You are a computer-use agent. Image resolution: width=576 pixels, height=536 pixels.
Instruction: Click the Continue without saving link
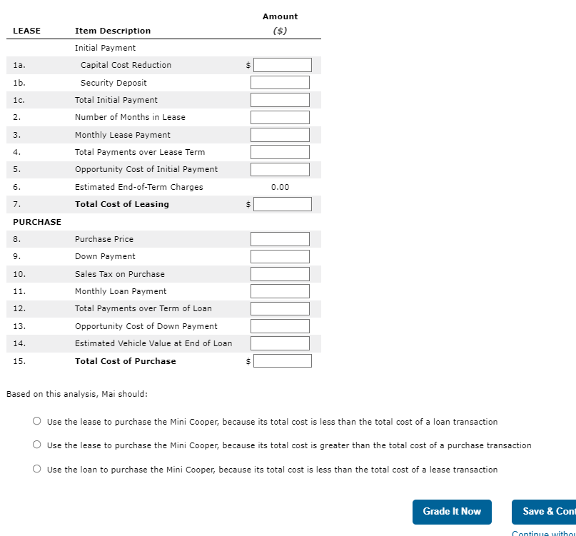pos(544,533)
